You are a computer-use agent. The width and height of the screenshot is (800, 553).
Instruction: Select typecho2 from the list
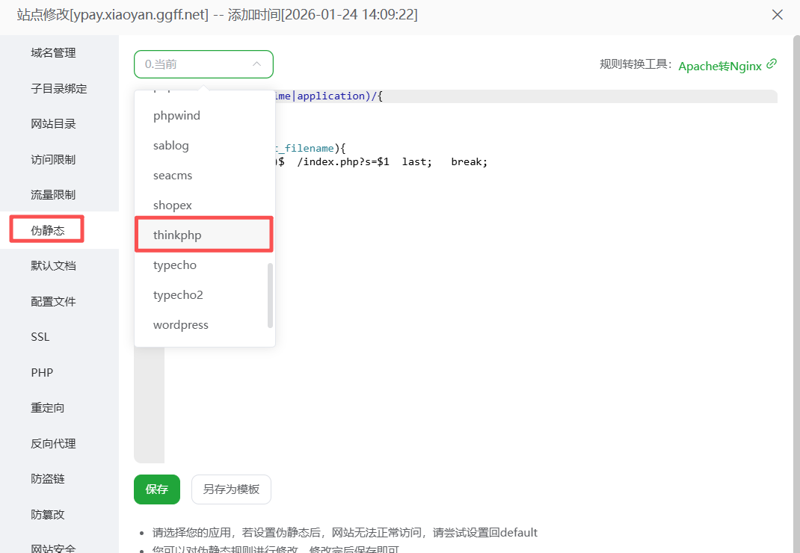click(x=178, y=295)
